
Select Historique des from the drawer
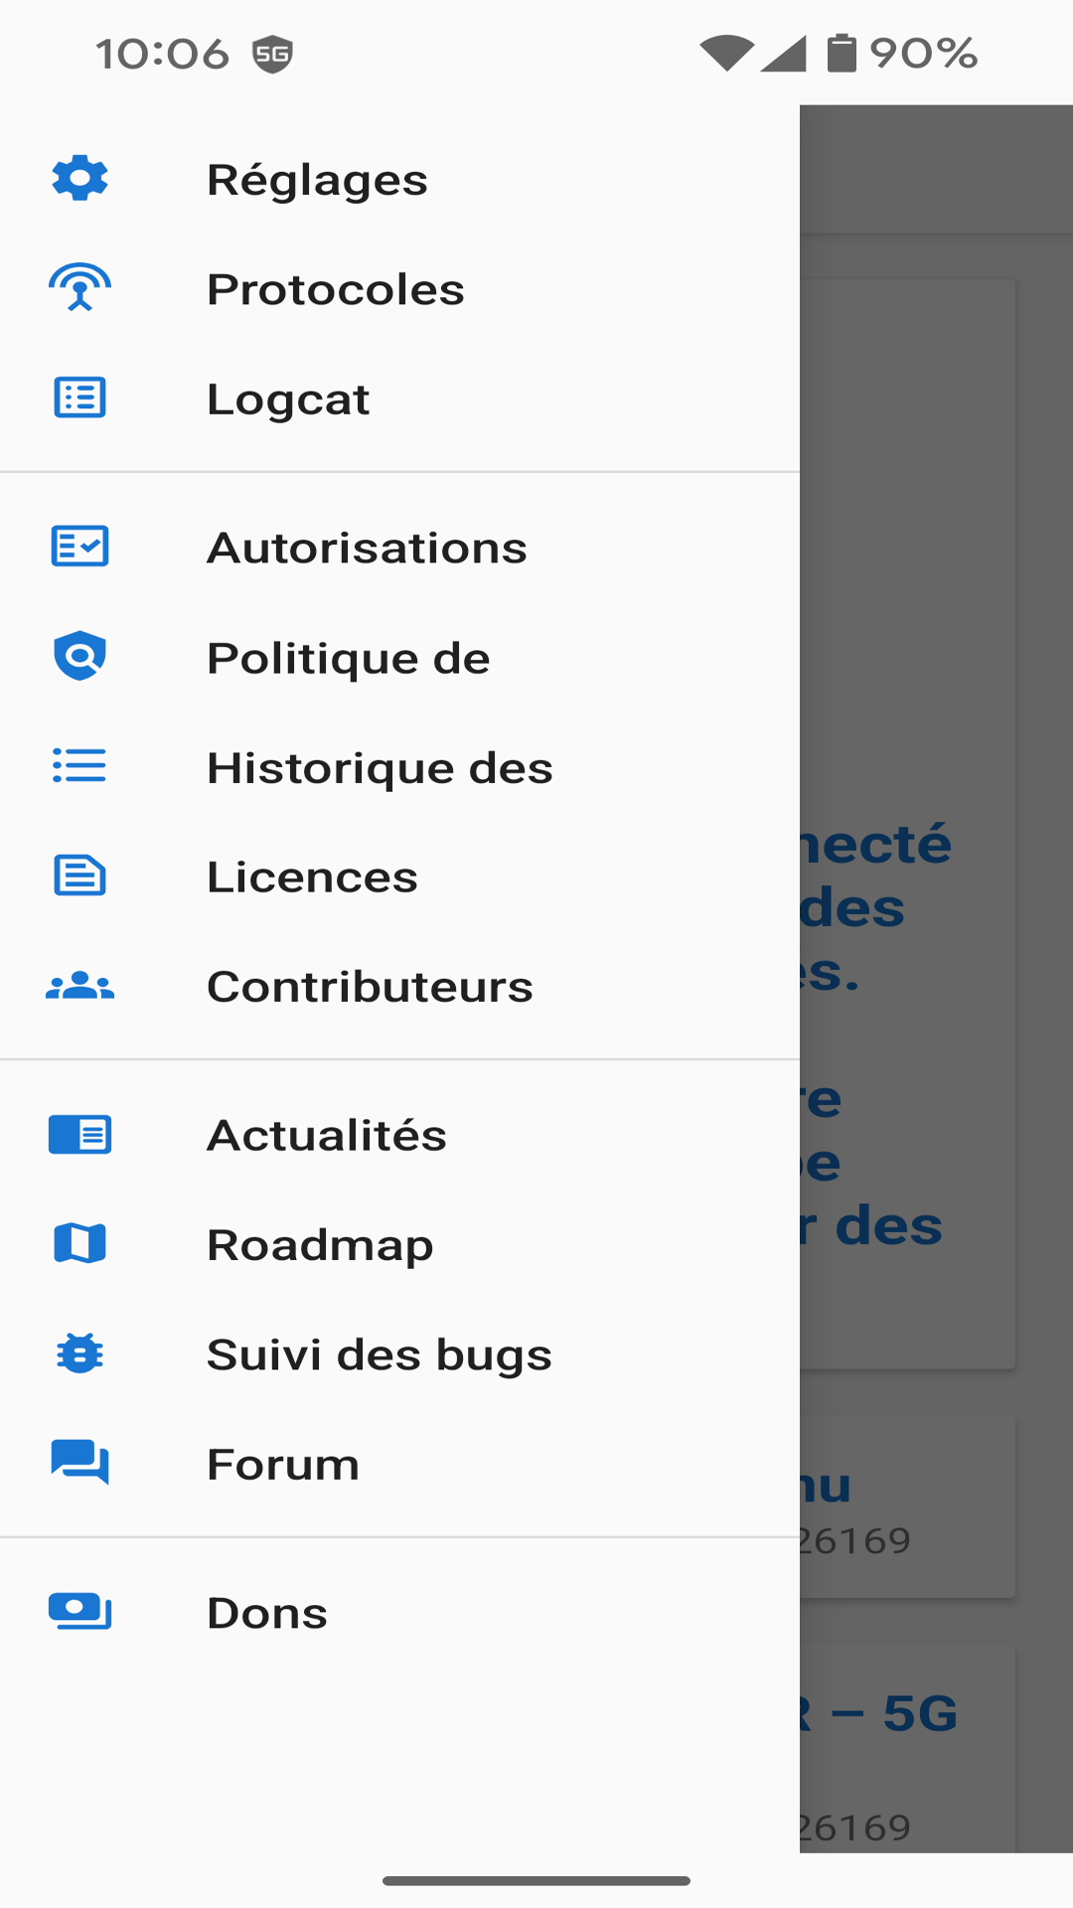pos(380,768)
